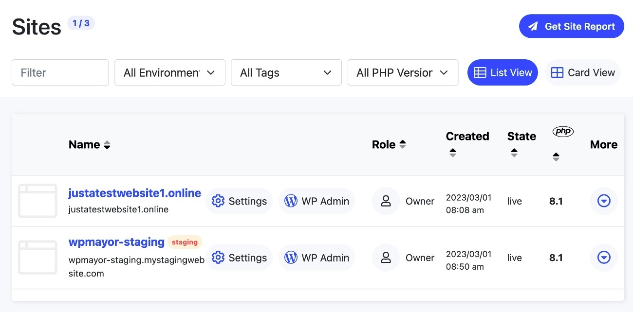The height and width of the screenshot is (312, 633).
Task: Sort sites by Created date
Action: pos(453,153)
